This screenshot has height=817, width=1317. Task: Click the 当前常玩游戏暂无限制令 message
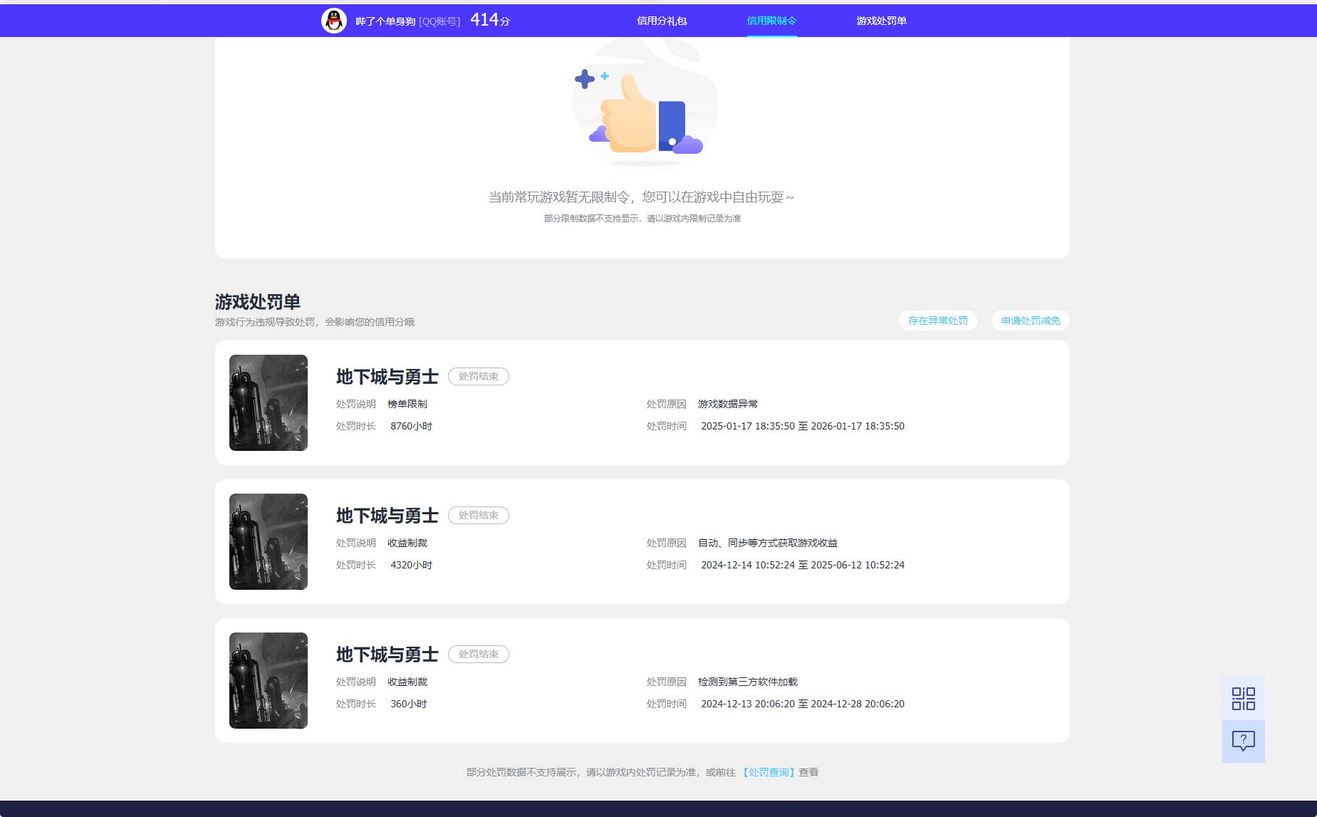641,197
